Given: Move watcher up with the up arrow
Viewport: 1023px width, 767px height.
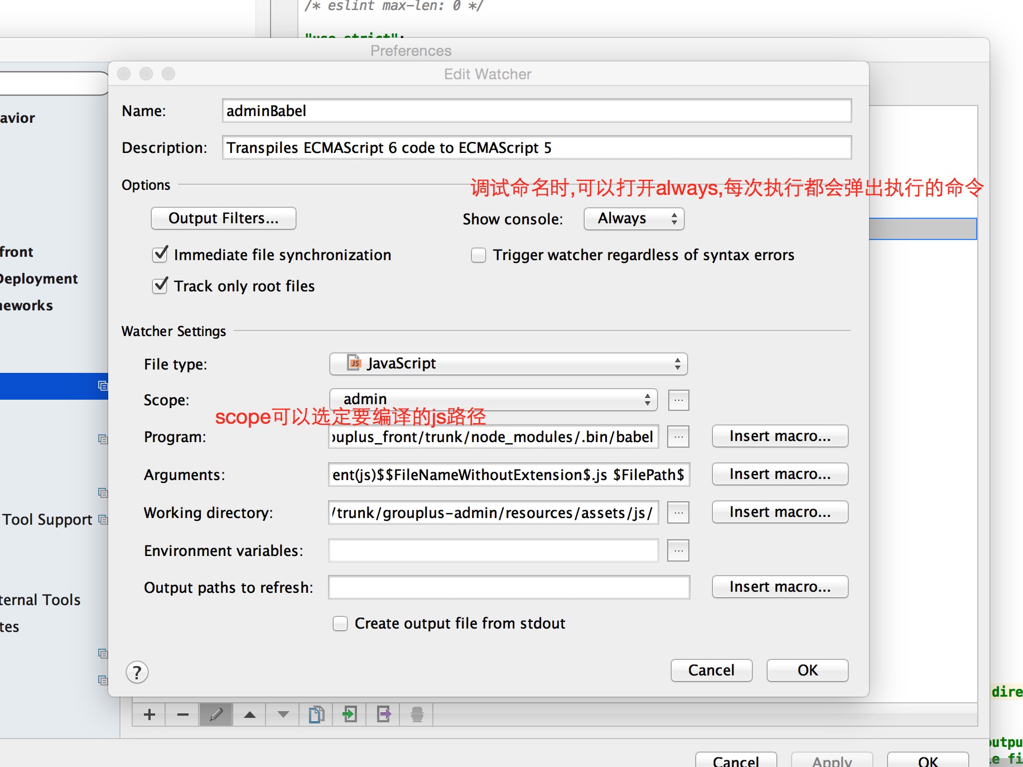Looking at the screenshot, I should (x=249, y=715).
